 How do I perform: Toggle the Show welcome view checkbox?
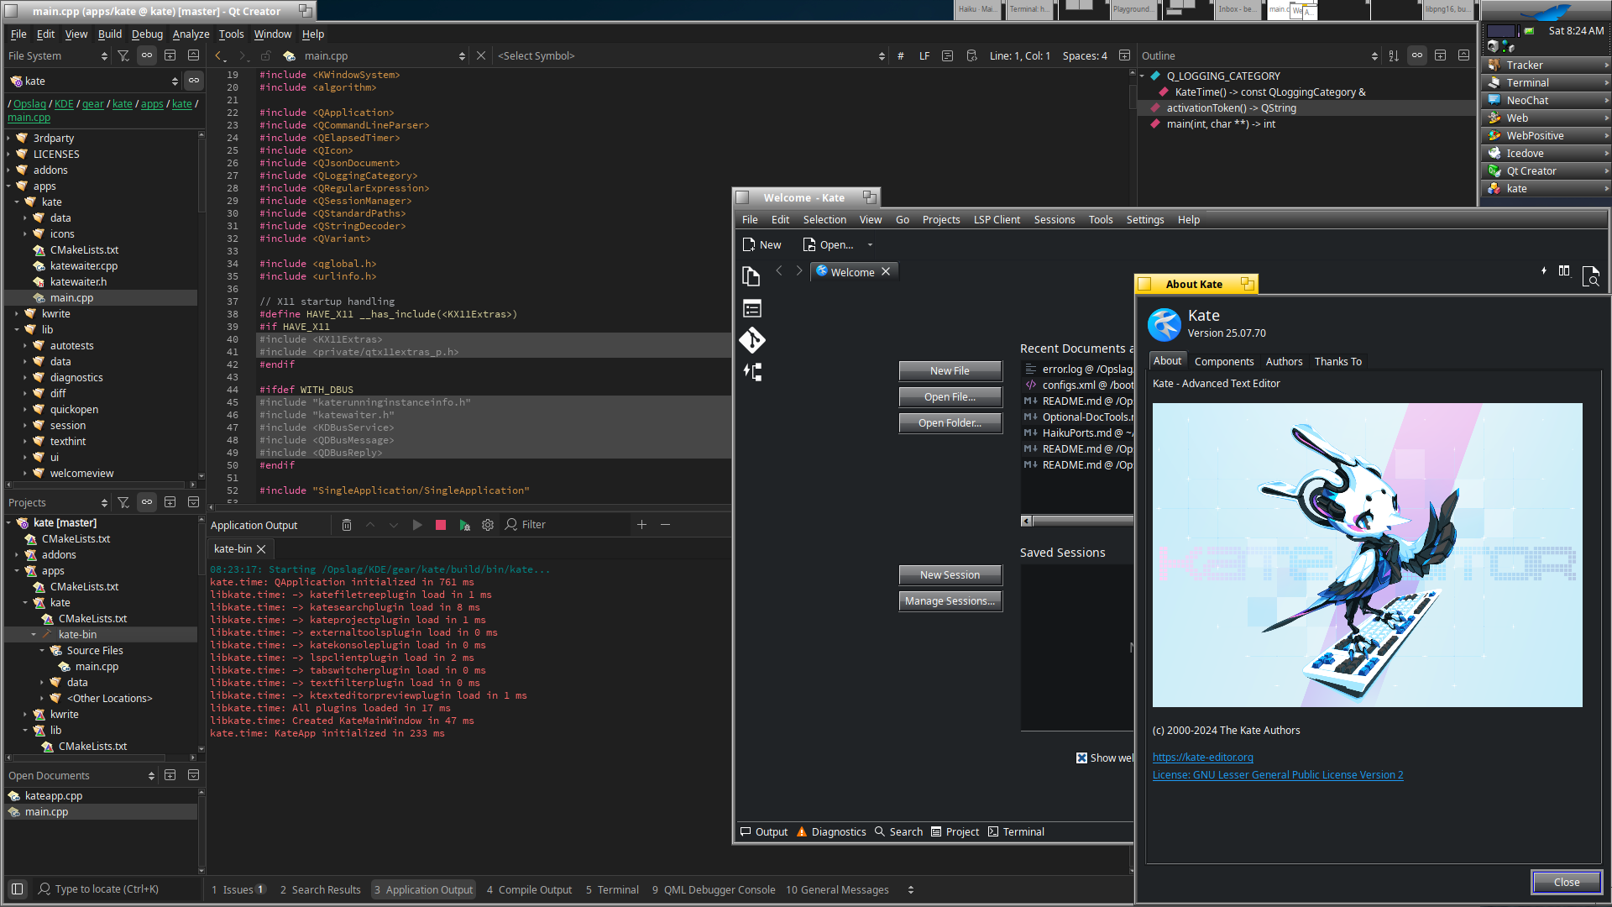click(x=1082, y=758)
